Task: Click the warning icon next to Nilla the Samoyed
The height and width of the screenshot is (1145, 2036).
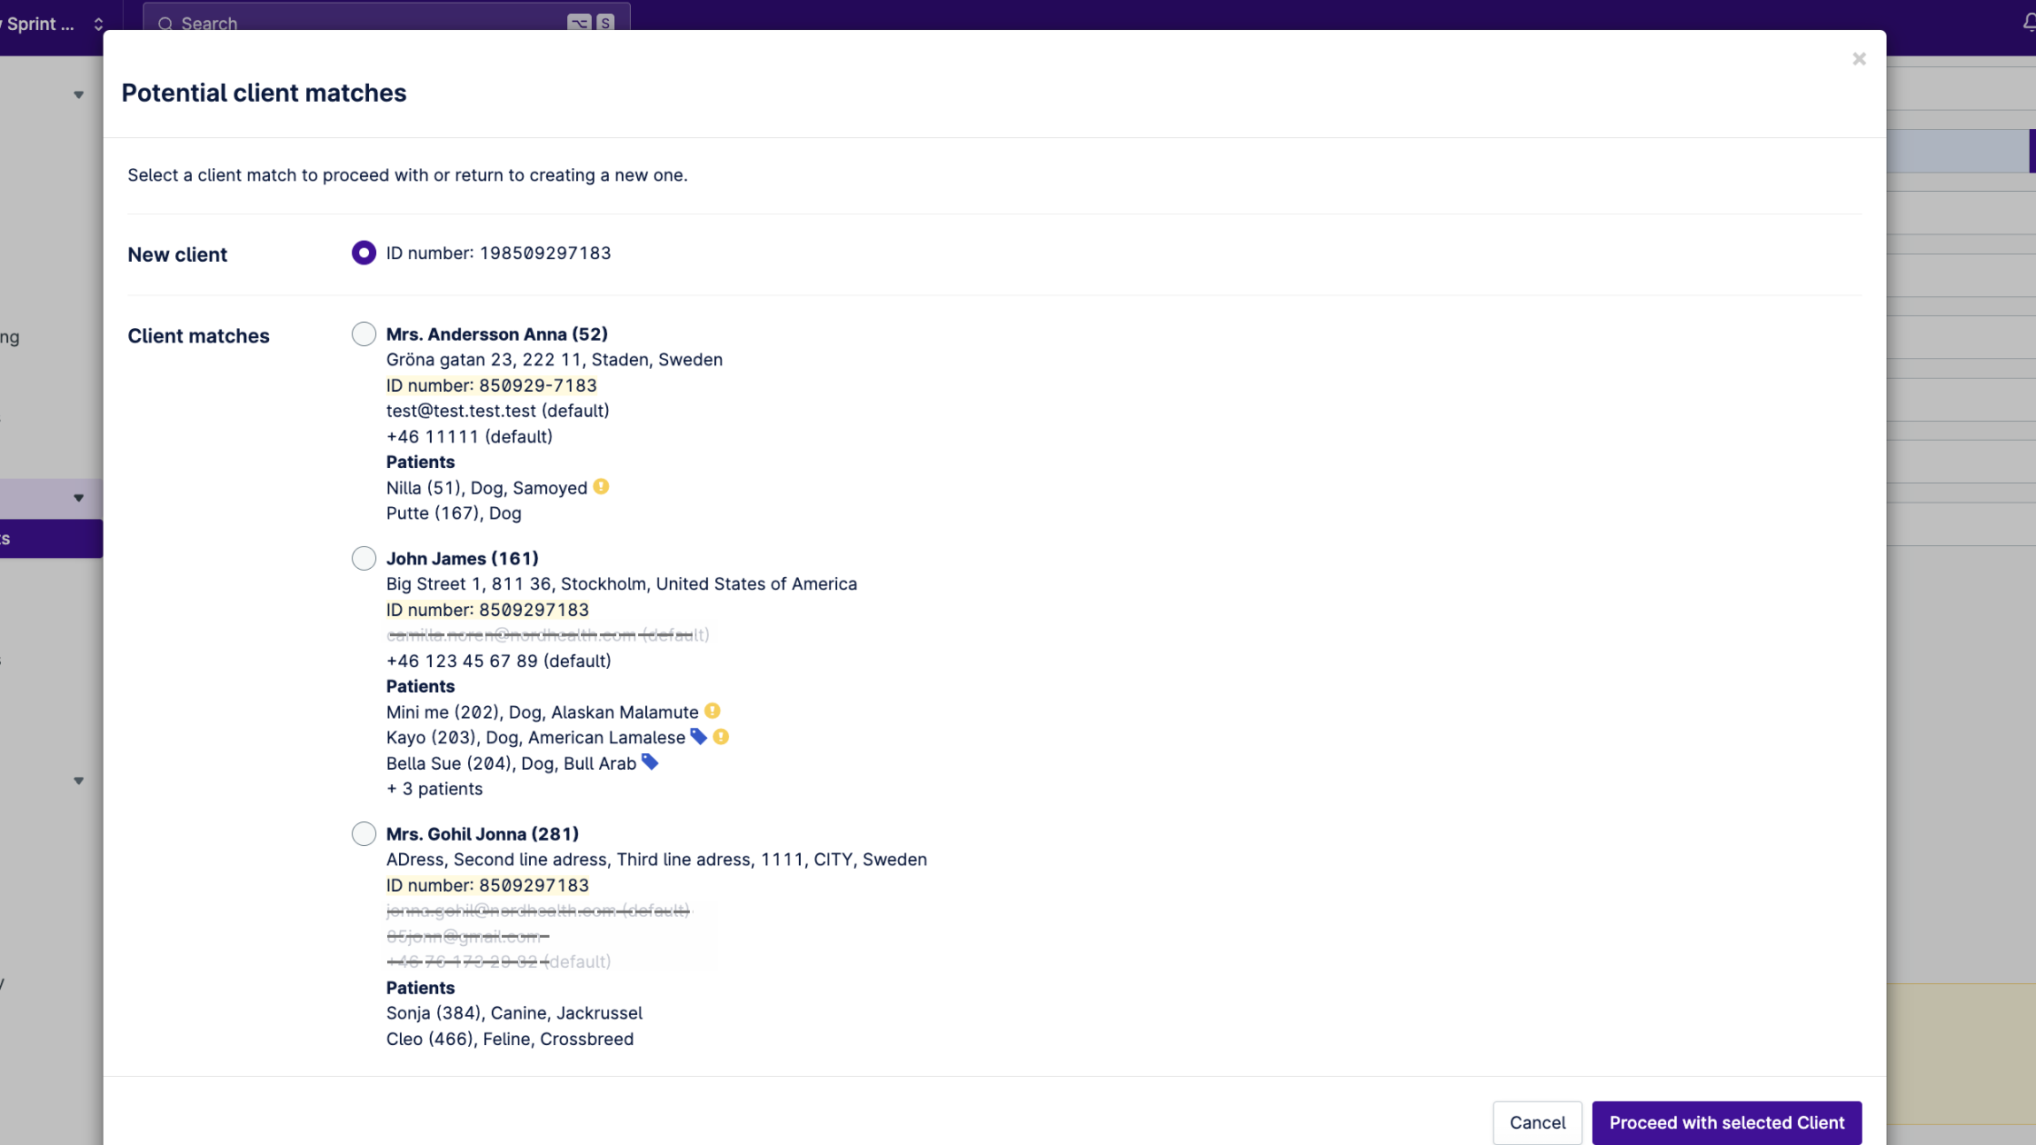Action: [x=601, y=486]
